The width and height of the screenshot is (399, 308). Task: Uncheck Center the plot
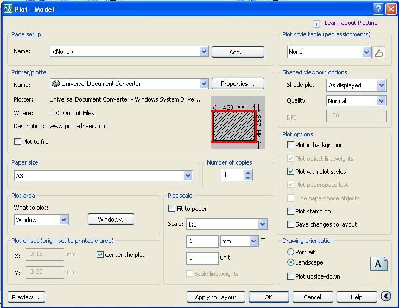point(100,255)
